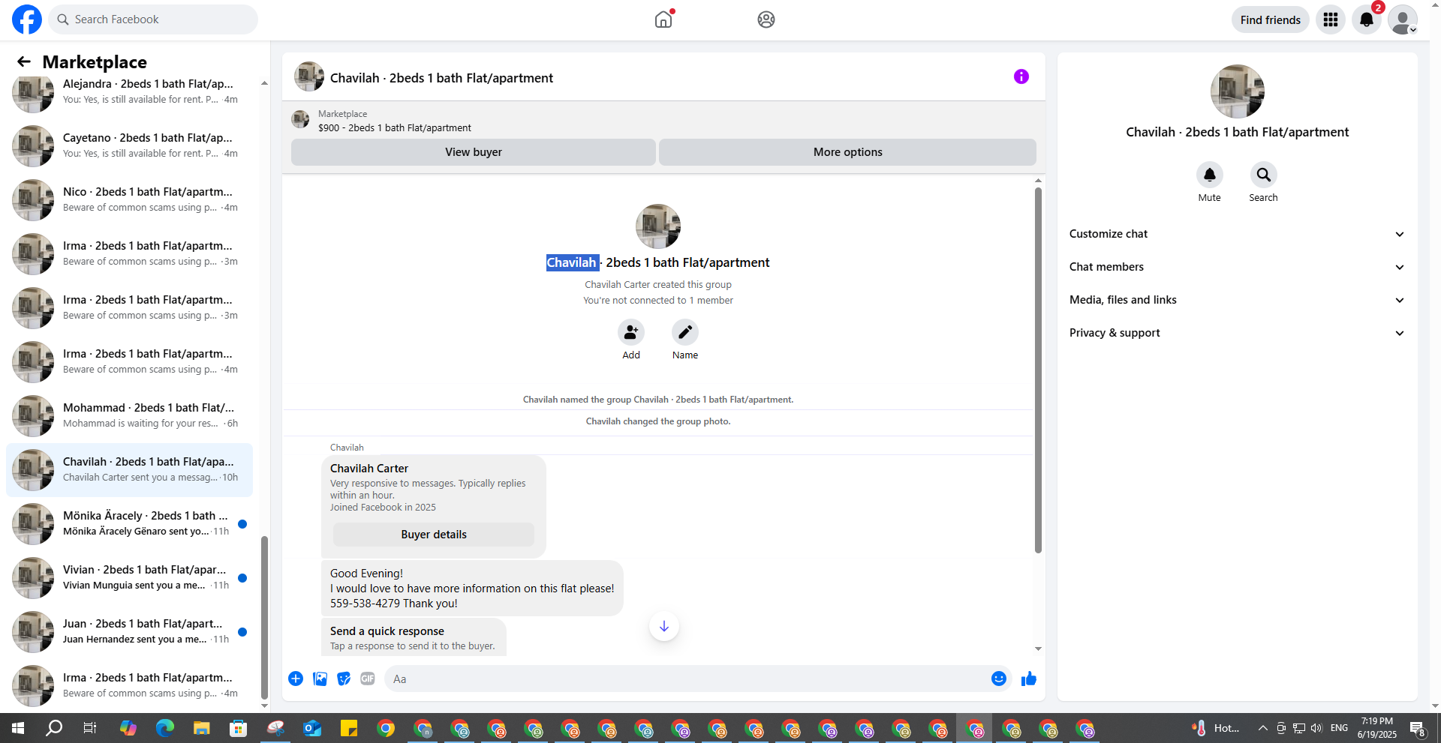Click the View buyer button
This screenshot has width=1441, height=743.
474,152
